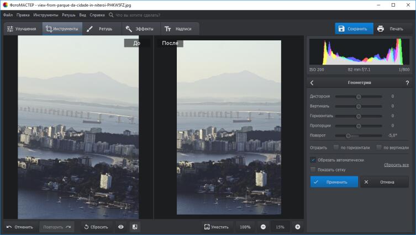This screenshot has width=416, height=235.
Task: Click the Сбросить все link
Action: pyautogui.click(x=396, y=165)
